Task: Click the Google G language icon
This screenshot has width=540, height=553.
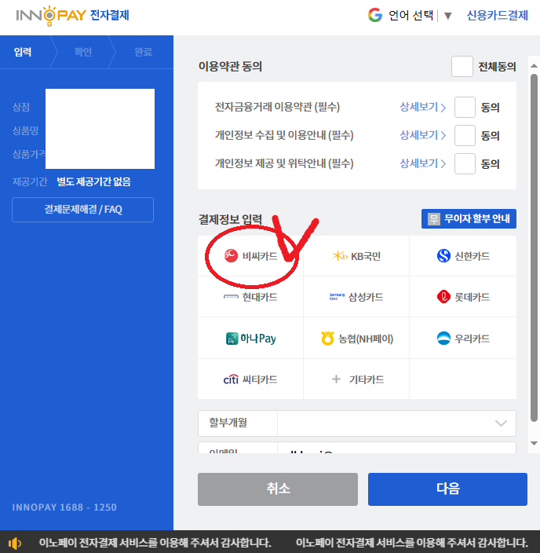Action: tap(374, 15)
